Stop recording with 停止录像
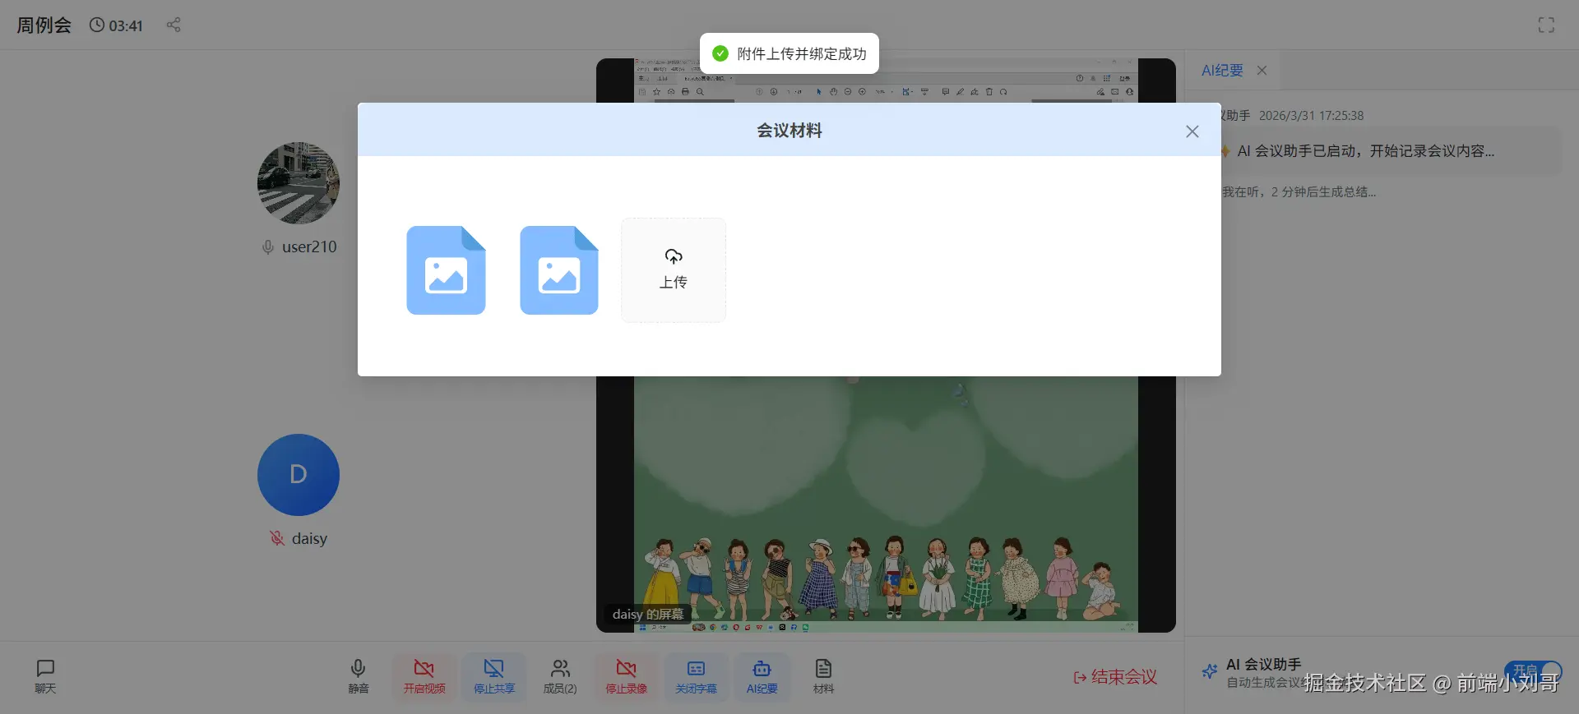The image size is (1579, 714). pyautogui.click(x=627, y=676)
